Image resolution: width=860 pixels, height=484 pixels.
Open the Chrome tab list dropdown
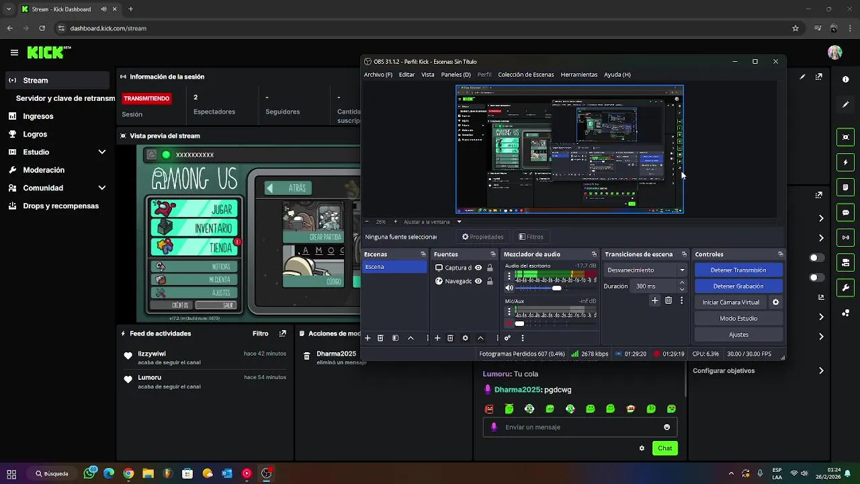[x=9, y=9]
